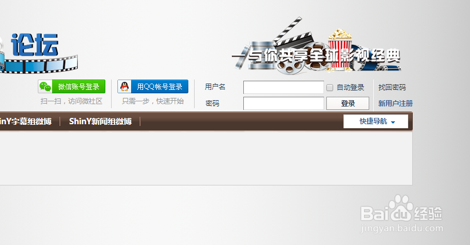
Task: Open the ShinY字幕组微博 navigation item
Action: pos(26,121)
